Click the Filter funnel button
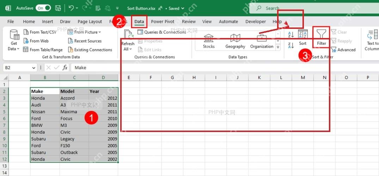The height and width of the screenshot is (176, 379). click(322, 37)
